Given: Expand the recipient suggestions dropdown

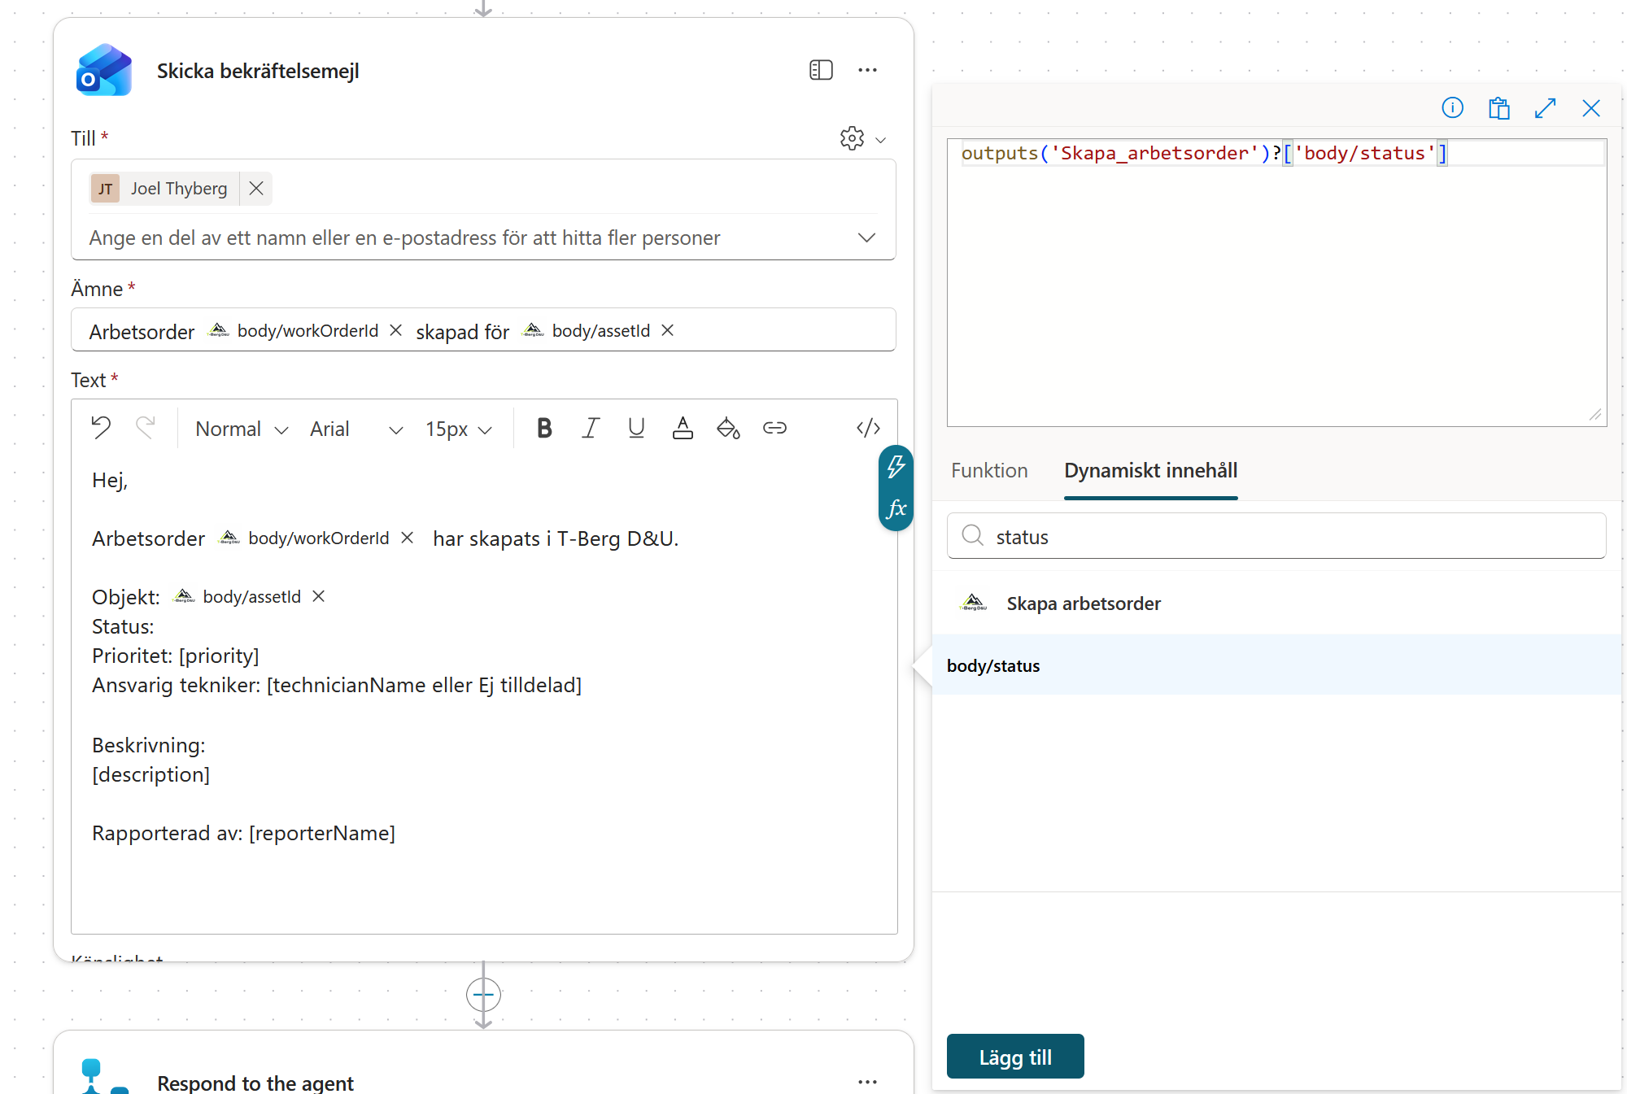Looking at the screenshot, I should 866,238.
